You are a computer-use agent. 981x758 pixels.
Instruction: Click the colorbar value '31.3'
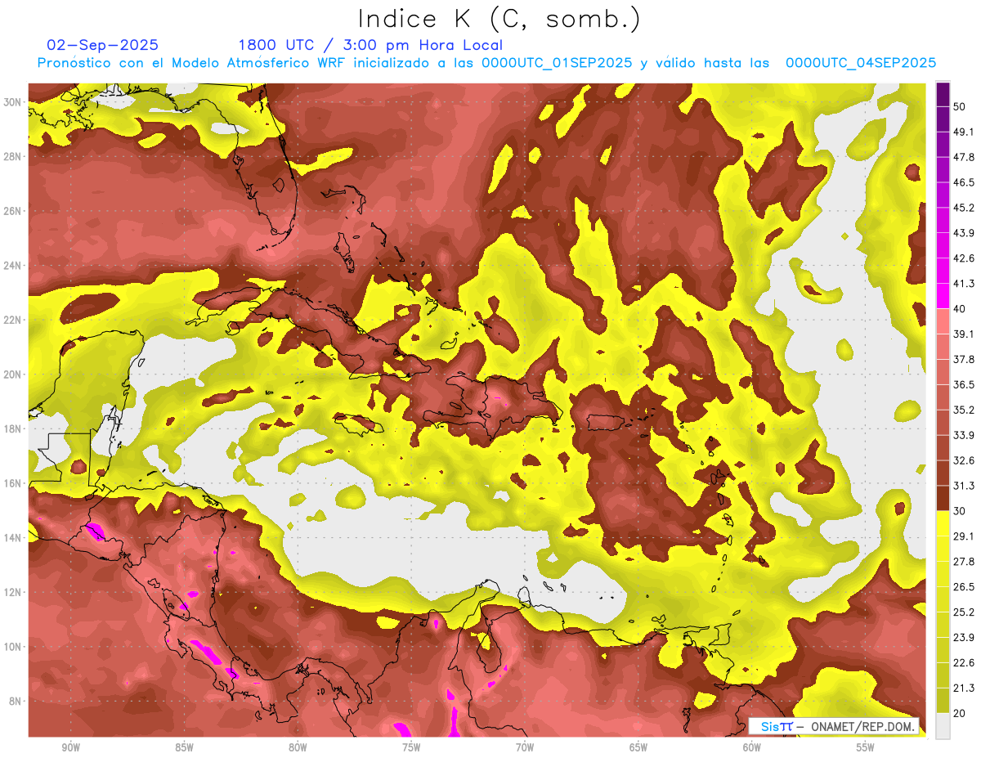click(x=963, y=486)
